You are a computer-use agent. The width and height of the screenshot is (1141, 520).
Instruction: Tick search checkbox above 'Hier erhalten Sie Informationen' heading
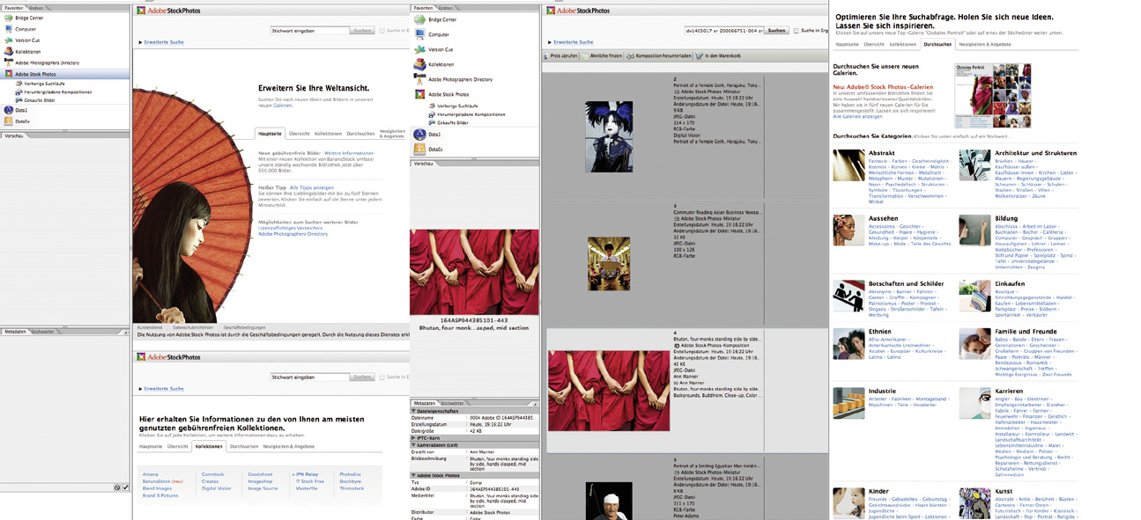tap(382, 377)
